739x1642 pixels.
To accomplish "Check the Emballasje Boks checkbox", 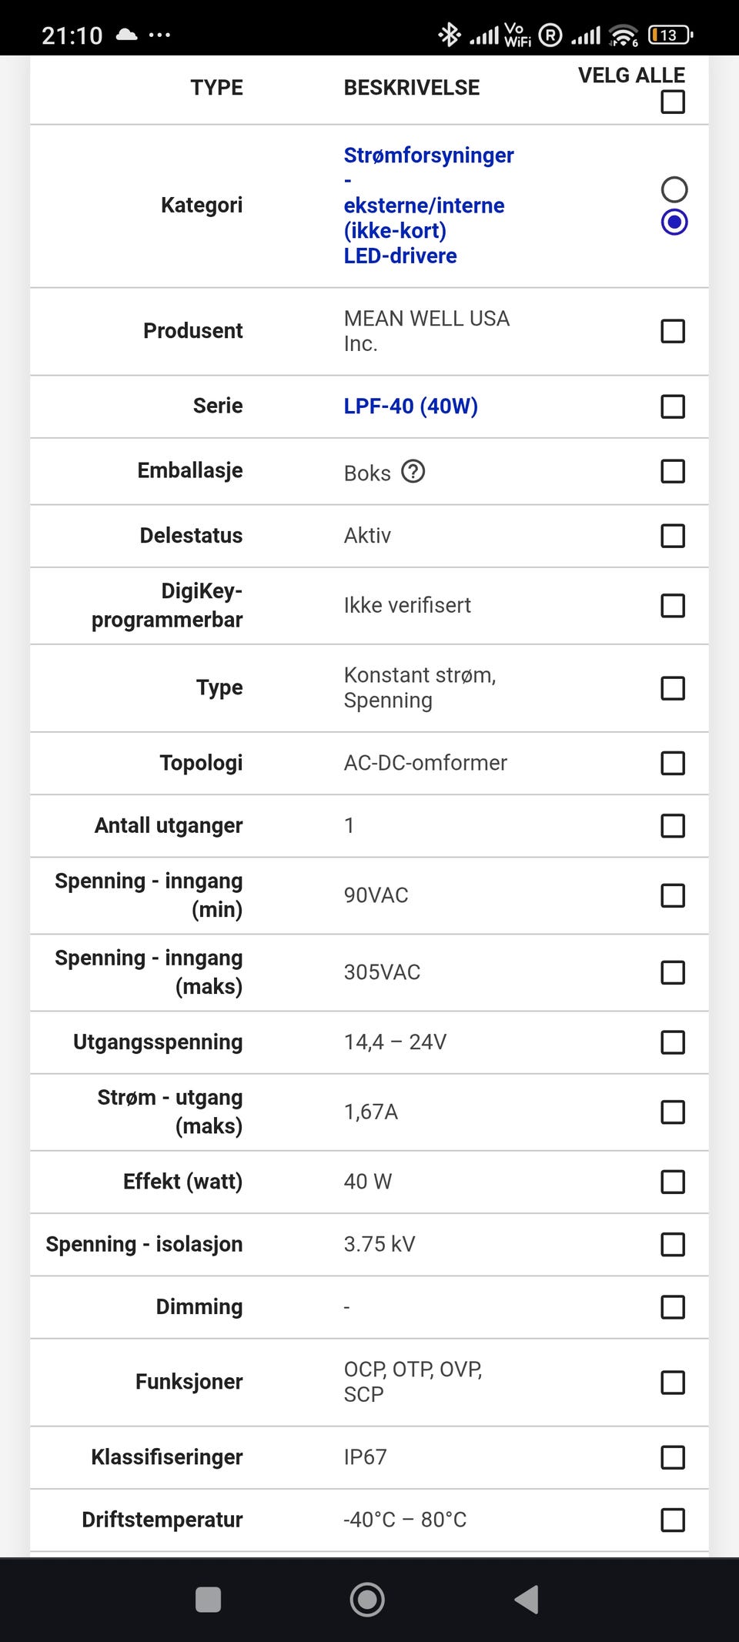I will click(x=673, y=471).
